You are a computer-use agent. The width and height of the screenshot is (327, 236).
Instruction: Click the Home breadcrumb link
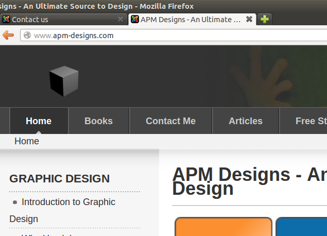(x=27, y=141)
